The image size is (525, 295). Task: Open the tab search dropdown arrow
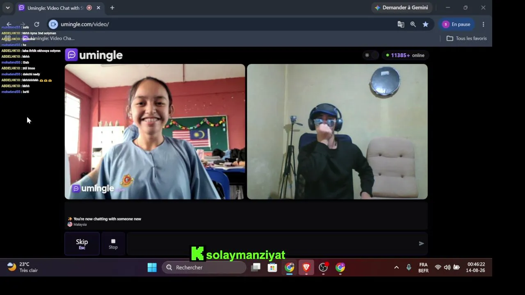pyautogui.click(x=7, y=8)
